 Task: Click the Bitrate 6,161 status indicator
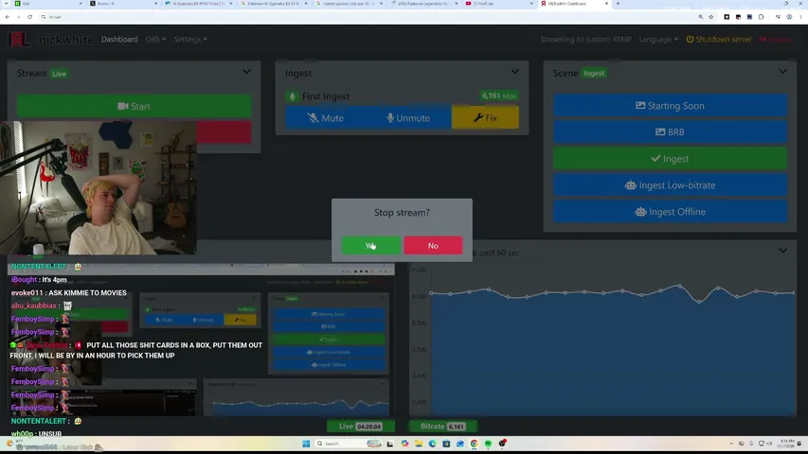[x=442, y=427]
